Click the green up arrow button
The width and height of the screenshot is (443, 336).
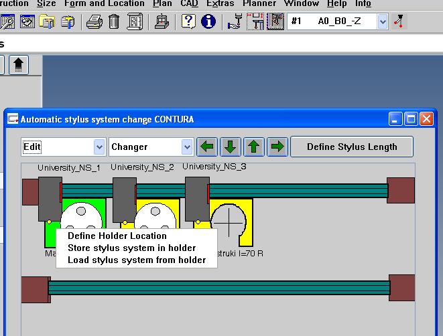click(254, 147)
